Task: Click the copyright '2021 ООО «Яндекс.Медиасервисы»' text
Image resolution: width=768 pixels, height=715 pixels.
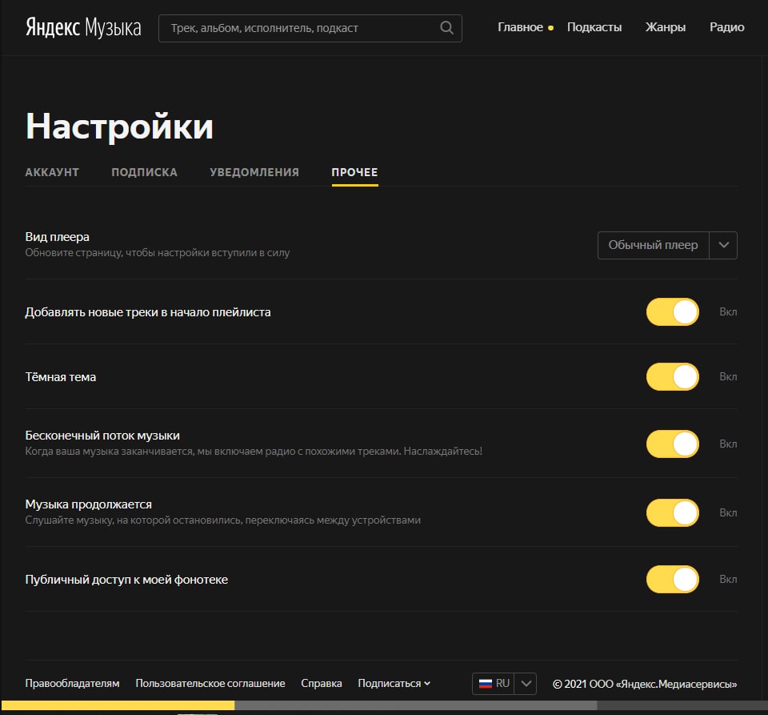Action: coord(645,684)
